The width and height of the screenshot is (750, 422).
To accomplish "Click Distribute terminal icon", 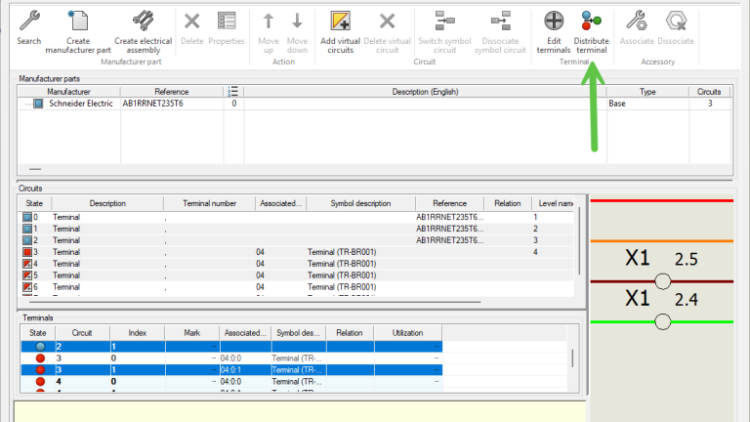I will tap(591, 21).
